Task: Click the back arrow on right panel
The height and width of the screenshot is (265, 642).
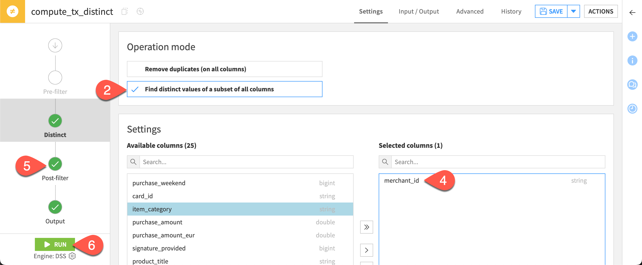Action: click(x=632, y=13)
